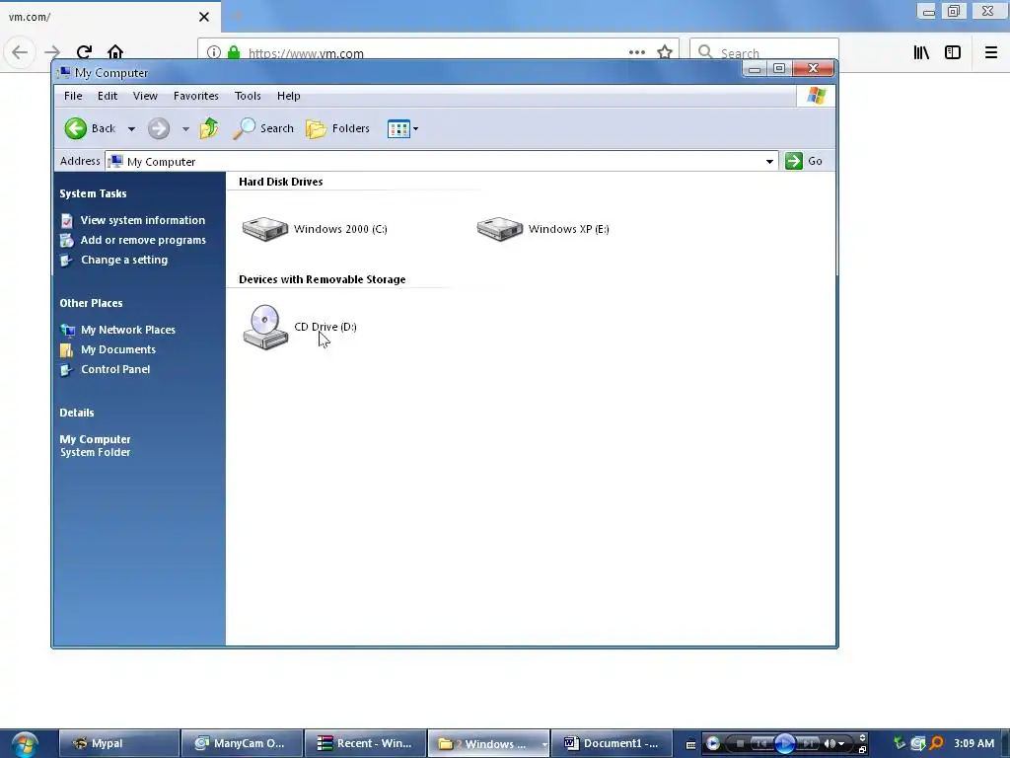Open the page actions three-dots menu

click(637, 52)
